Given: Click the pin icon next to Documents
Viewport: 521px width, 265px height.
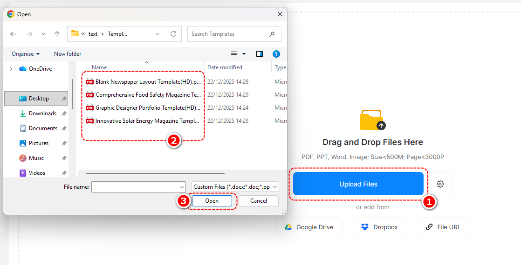Looking at the screenshot, I should click(x=64, y=128).
